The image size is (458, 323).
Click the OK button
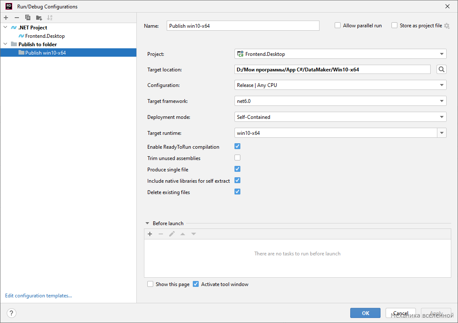365,313
